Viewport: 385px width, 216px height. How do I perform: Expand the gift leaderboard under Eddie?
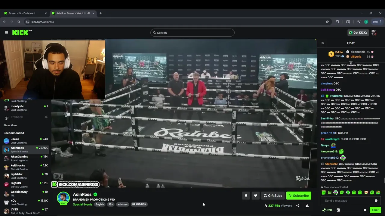(x=351, y=62)
